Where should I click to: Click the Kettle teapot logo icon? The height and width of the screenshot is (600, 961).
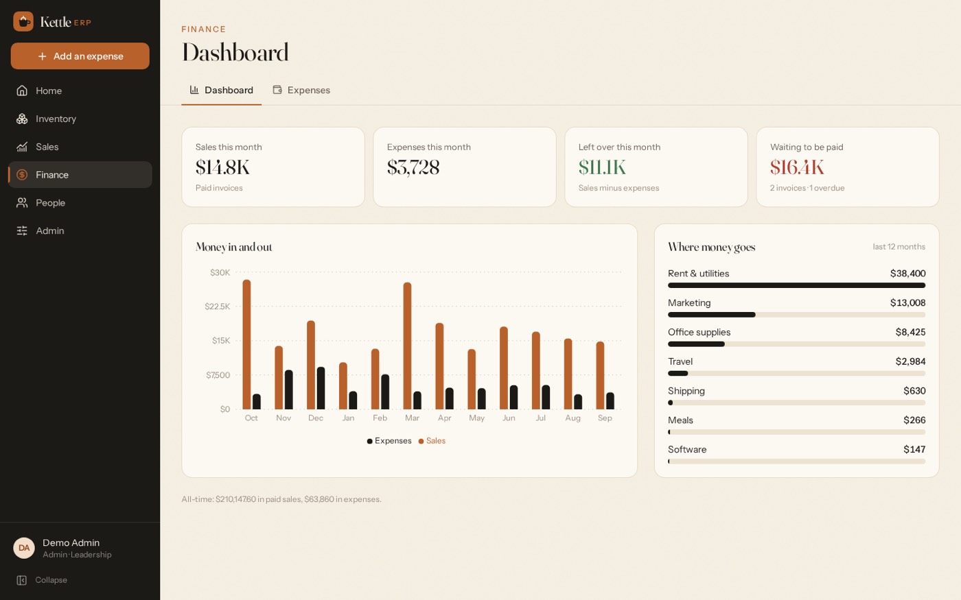click(23, 21)
